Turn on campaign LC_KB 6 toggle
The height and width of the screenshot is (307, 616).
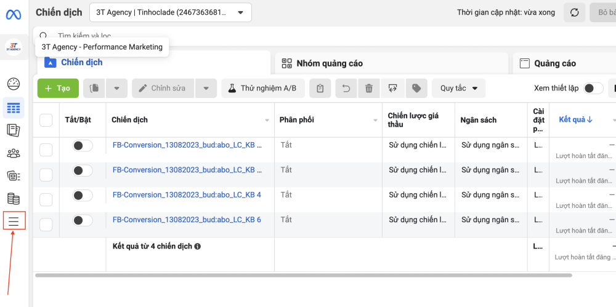[x=83, y=220]
